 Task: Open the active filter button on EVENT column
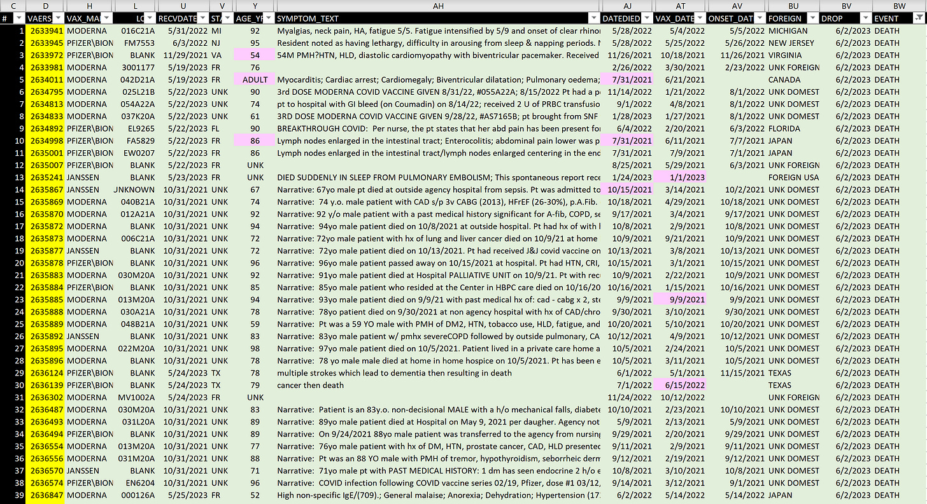[x=918, y=18]
